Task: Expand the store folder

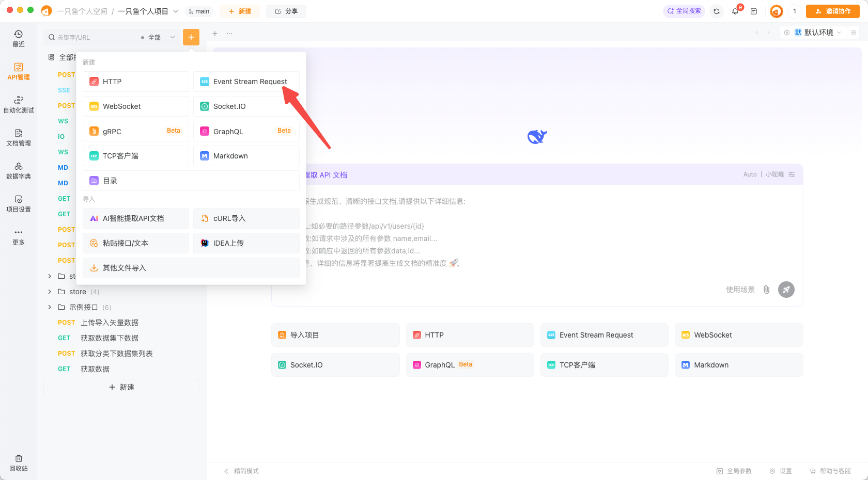Action: coord(50,292)
